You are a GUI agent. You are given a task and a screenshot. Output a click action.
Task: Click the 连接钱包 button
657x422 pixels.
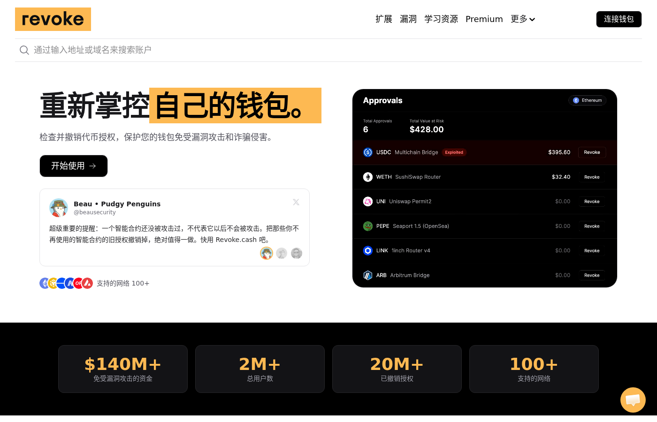pos(619,19)
